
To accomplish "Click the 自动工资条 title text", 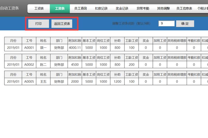I will (10, 8).
